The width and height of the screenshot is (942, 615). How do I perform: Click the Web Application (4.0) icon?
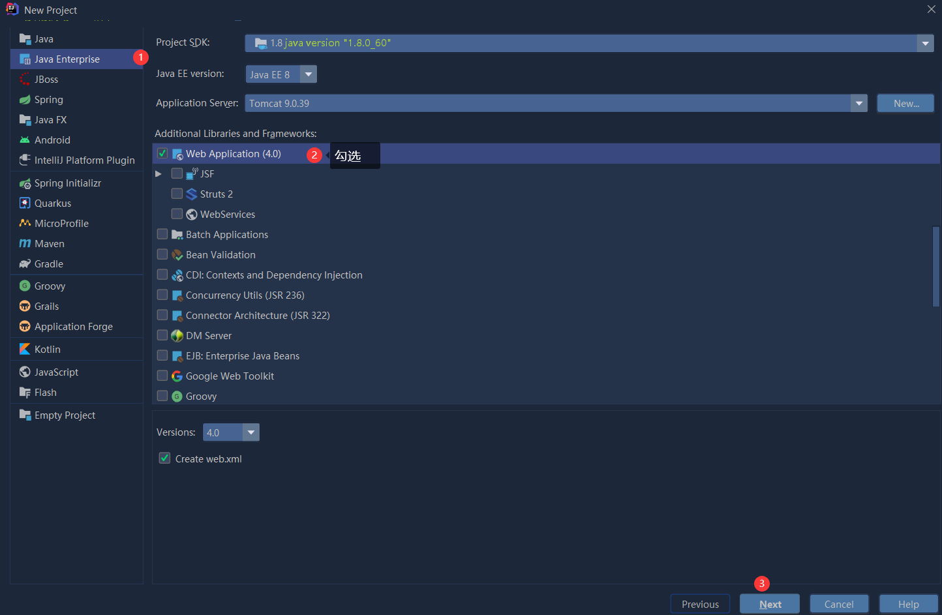click(177, 155)
